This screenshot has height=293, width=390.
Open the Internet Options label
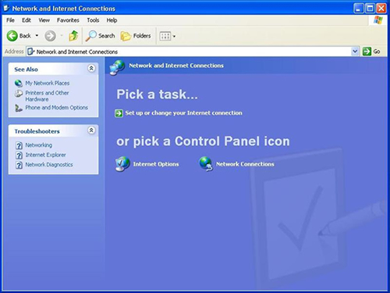[x=156, y=164]
